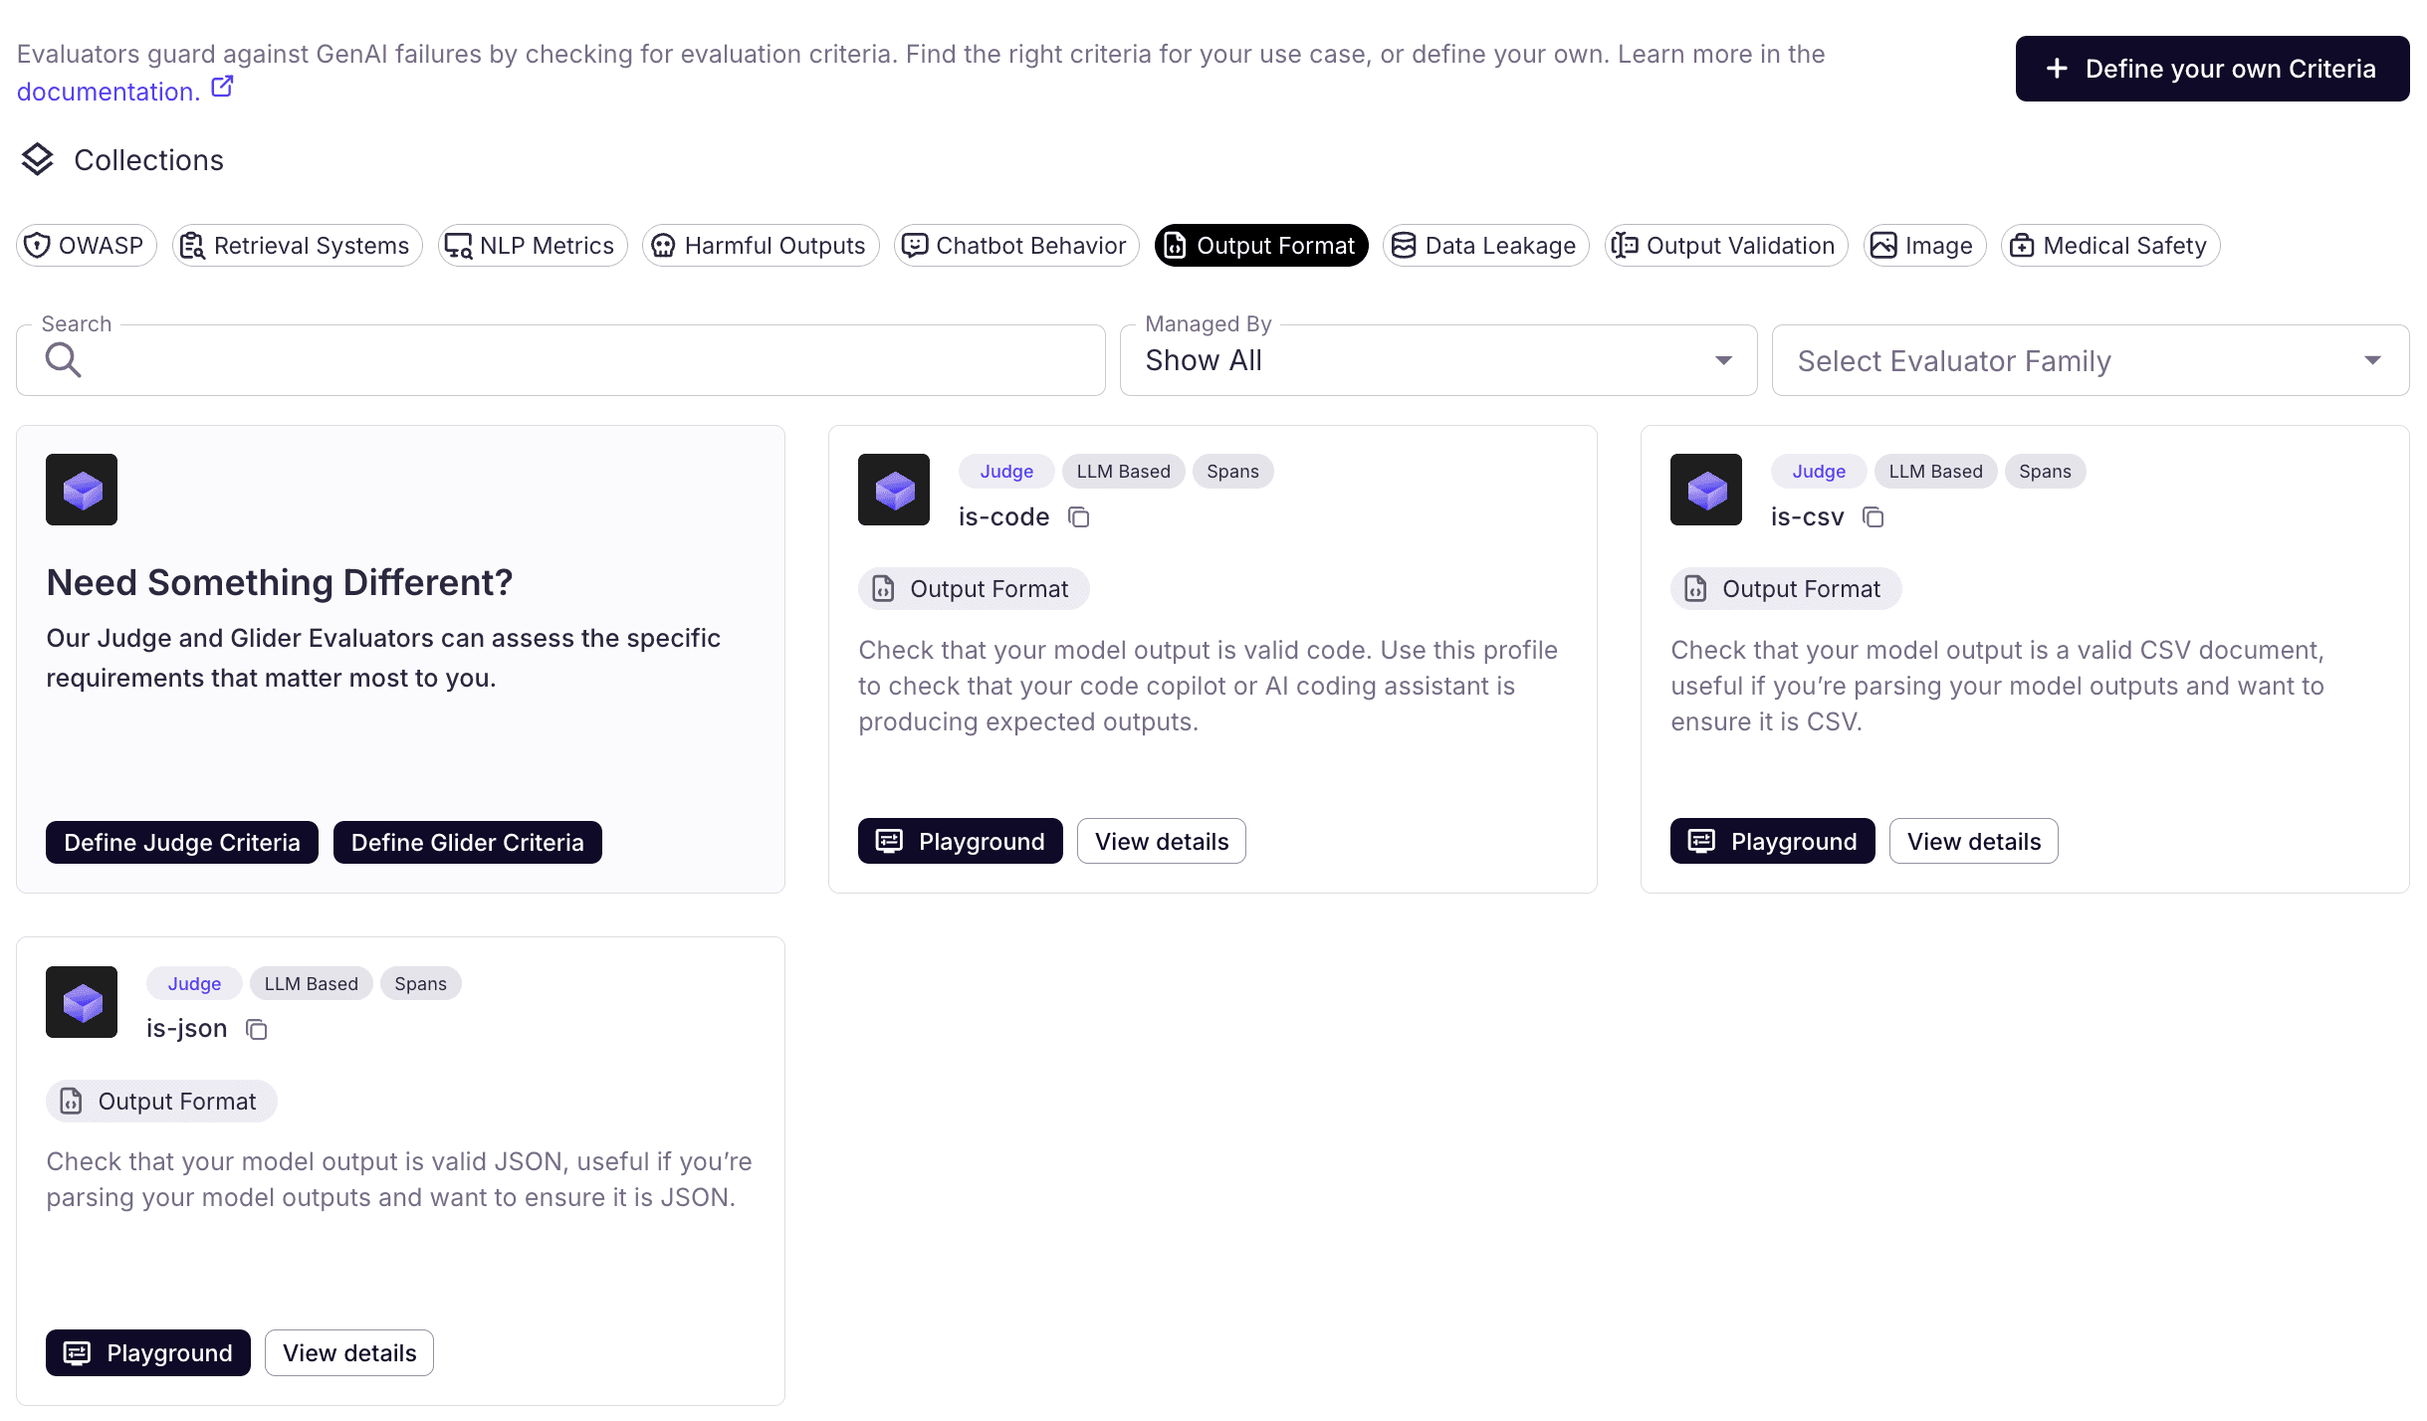Toggle the Medical Safety collection chip
Viewport: 2427px width, 1421px height.
tap(2110, 246)
